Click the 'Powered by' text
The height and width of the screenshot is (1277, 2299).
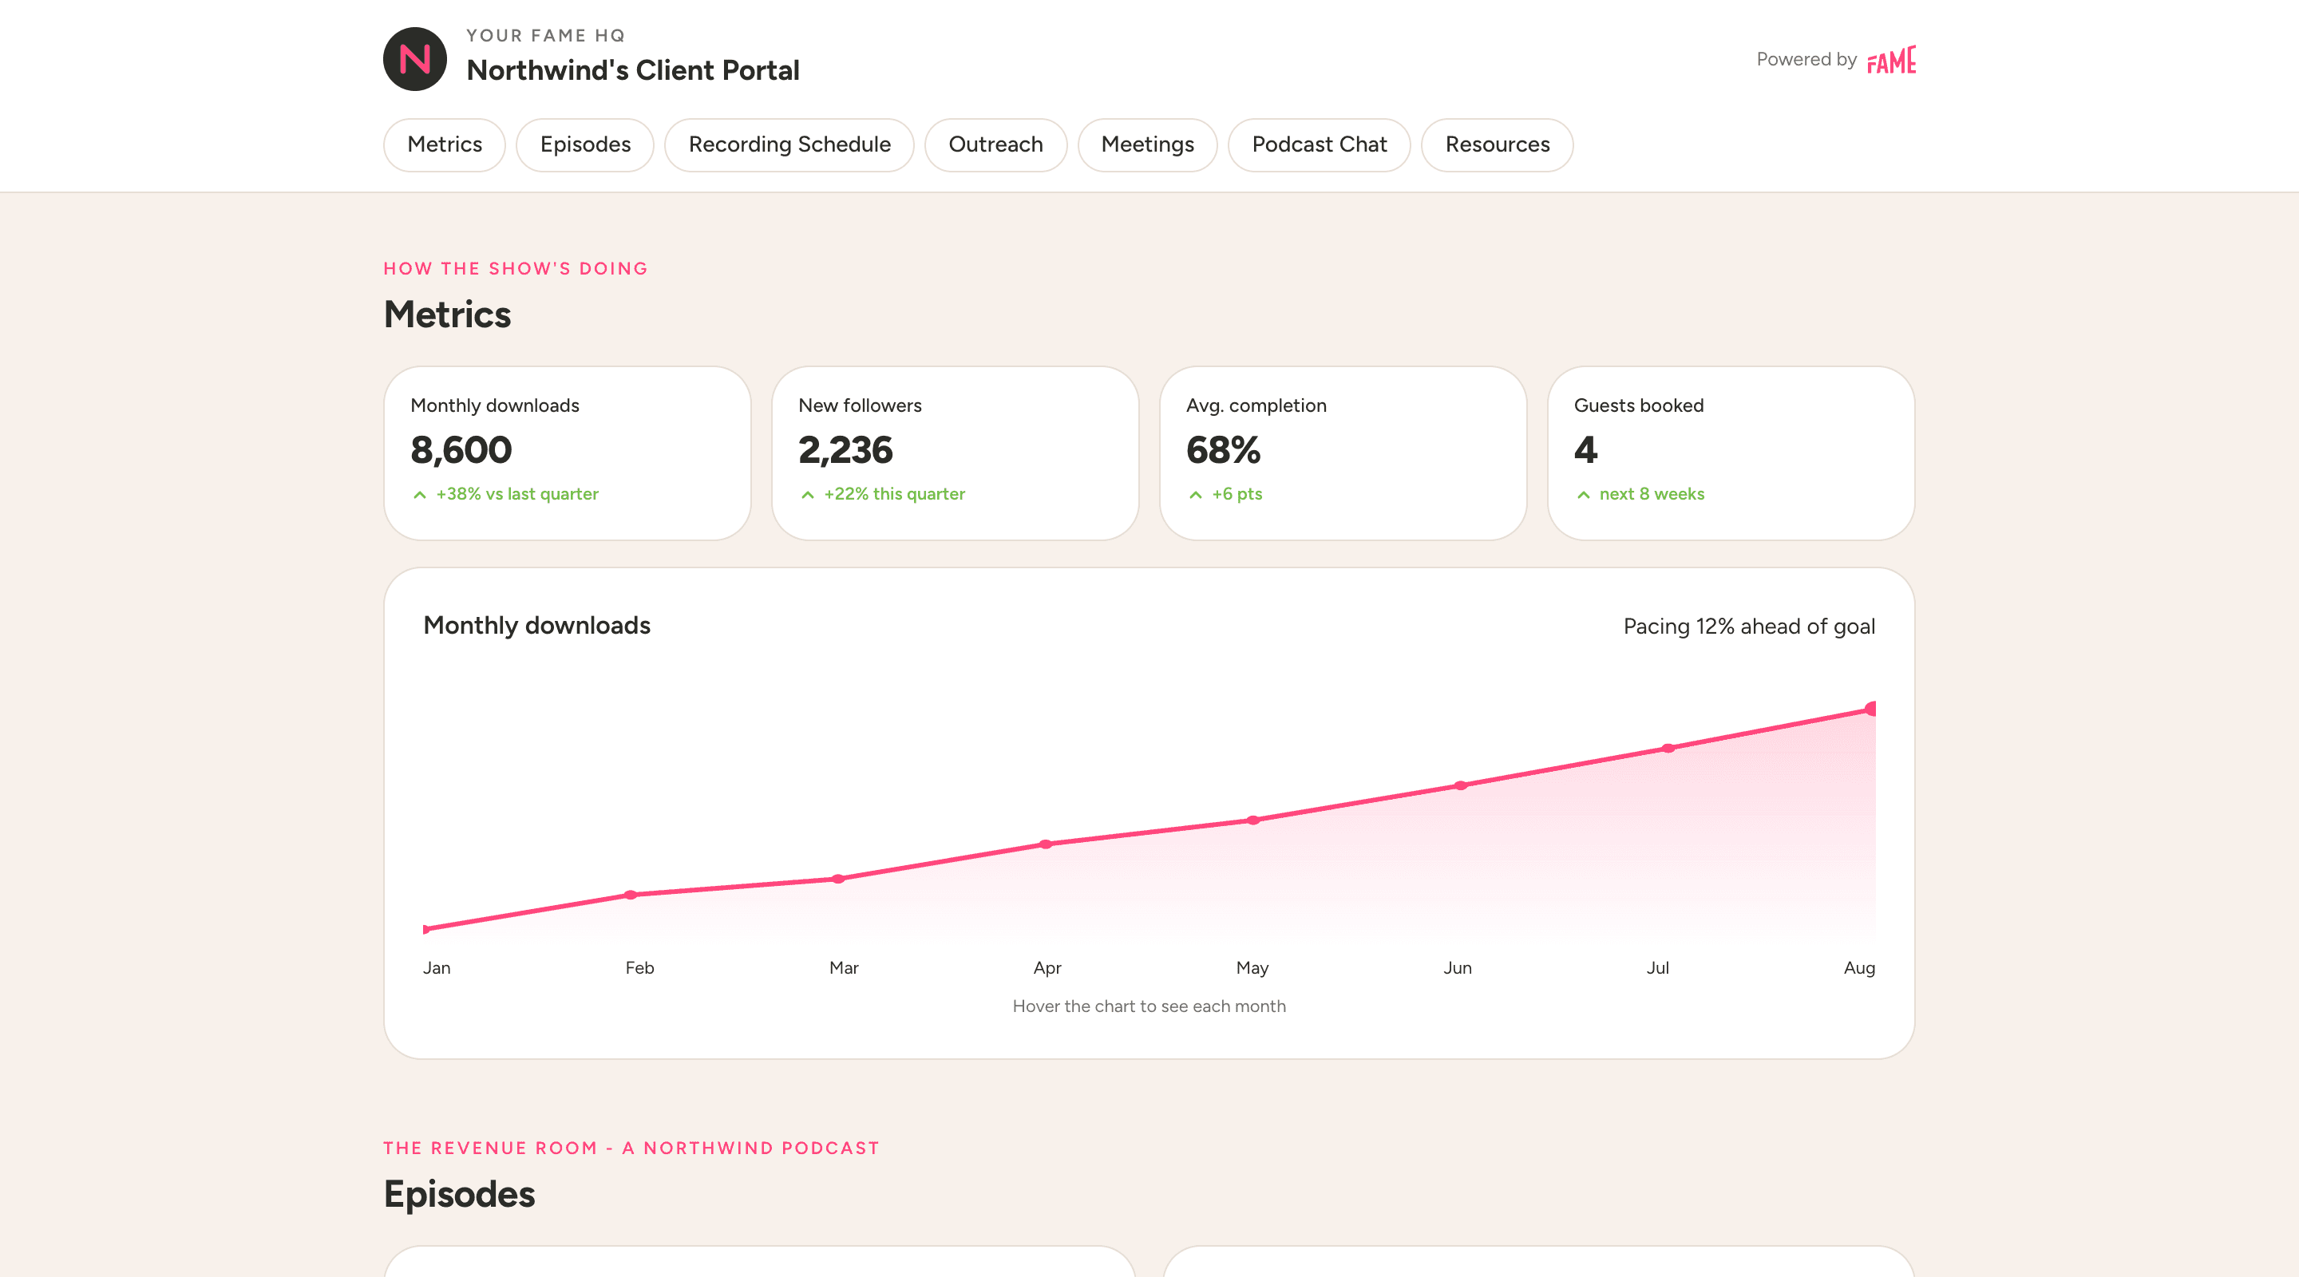[x=1806, y=60]
